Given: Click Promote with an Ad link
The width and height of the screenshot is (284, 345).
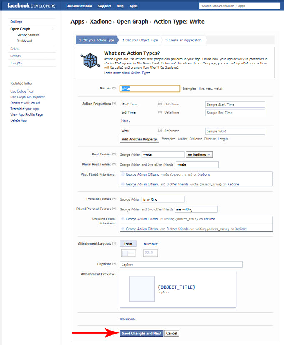Looking at the screenshot, I should tap(25, 103).
